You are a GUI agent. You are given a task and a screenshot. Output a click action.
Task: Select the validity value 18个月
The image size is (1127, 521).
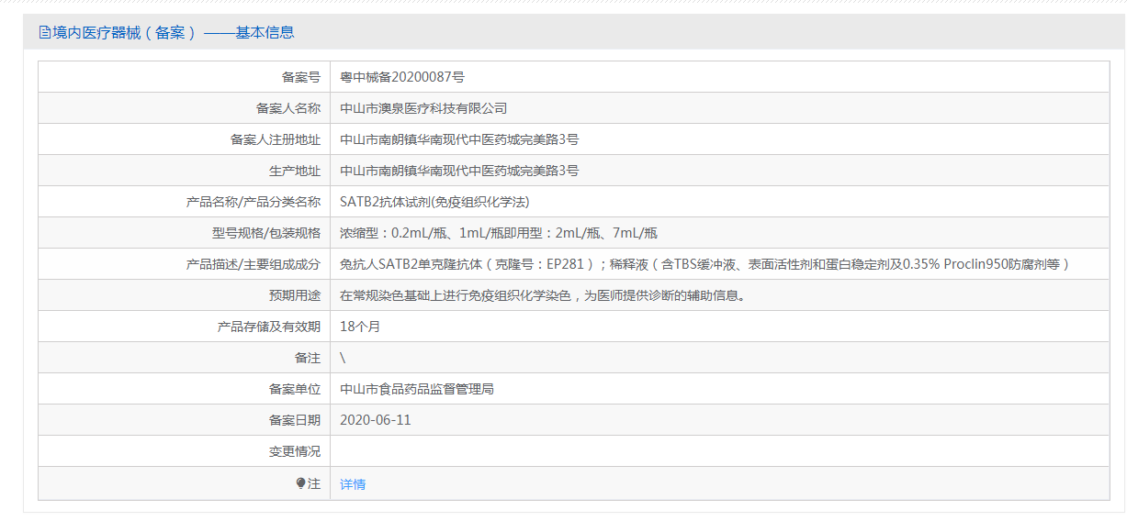(360, 327)
